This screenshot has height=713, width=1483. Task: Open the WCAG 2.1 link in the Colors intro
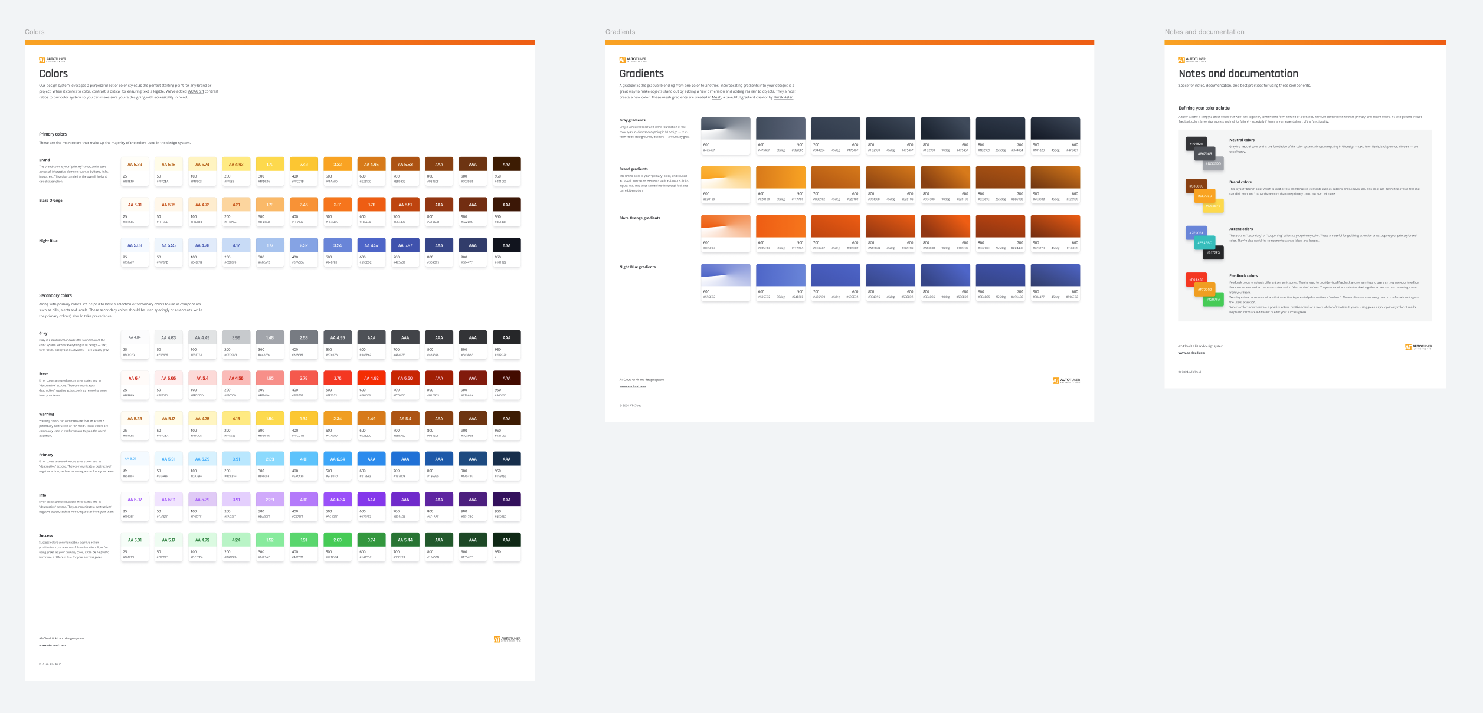[x=195, y=91]
